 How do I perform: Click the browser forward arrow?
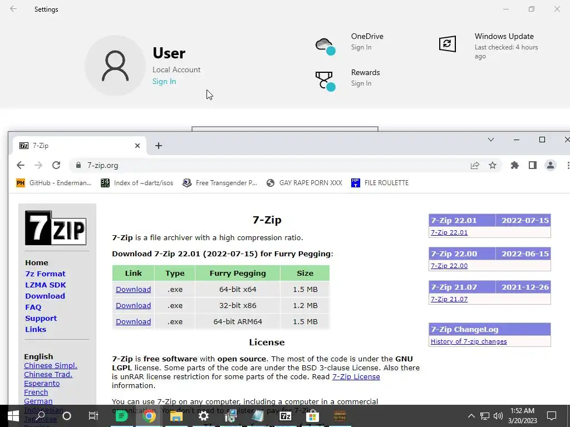click(x=38, y=165)
